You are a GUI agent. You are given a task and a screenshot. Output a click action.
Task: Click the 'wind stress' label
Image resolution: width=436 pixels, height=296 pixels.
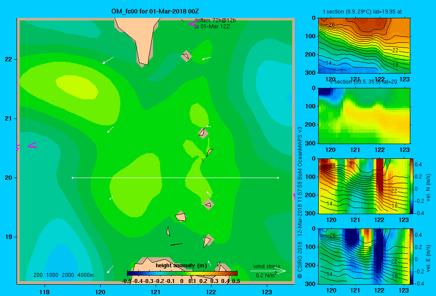pyautogui.click(x=267, y=266)
